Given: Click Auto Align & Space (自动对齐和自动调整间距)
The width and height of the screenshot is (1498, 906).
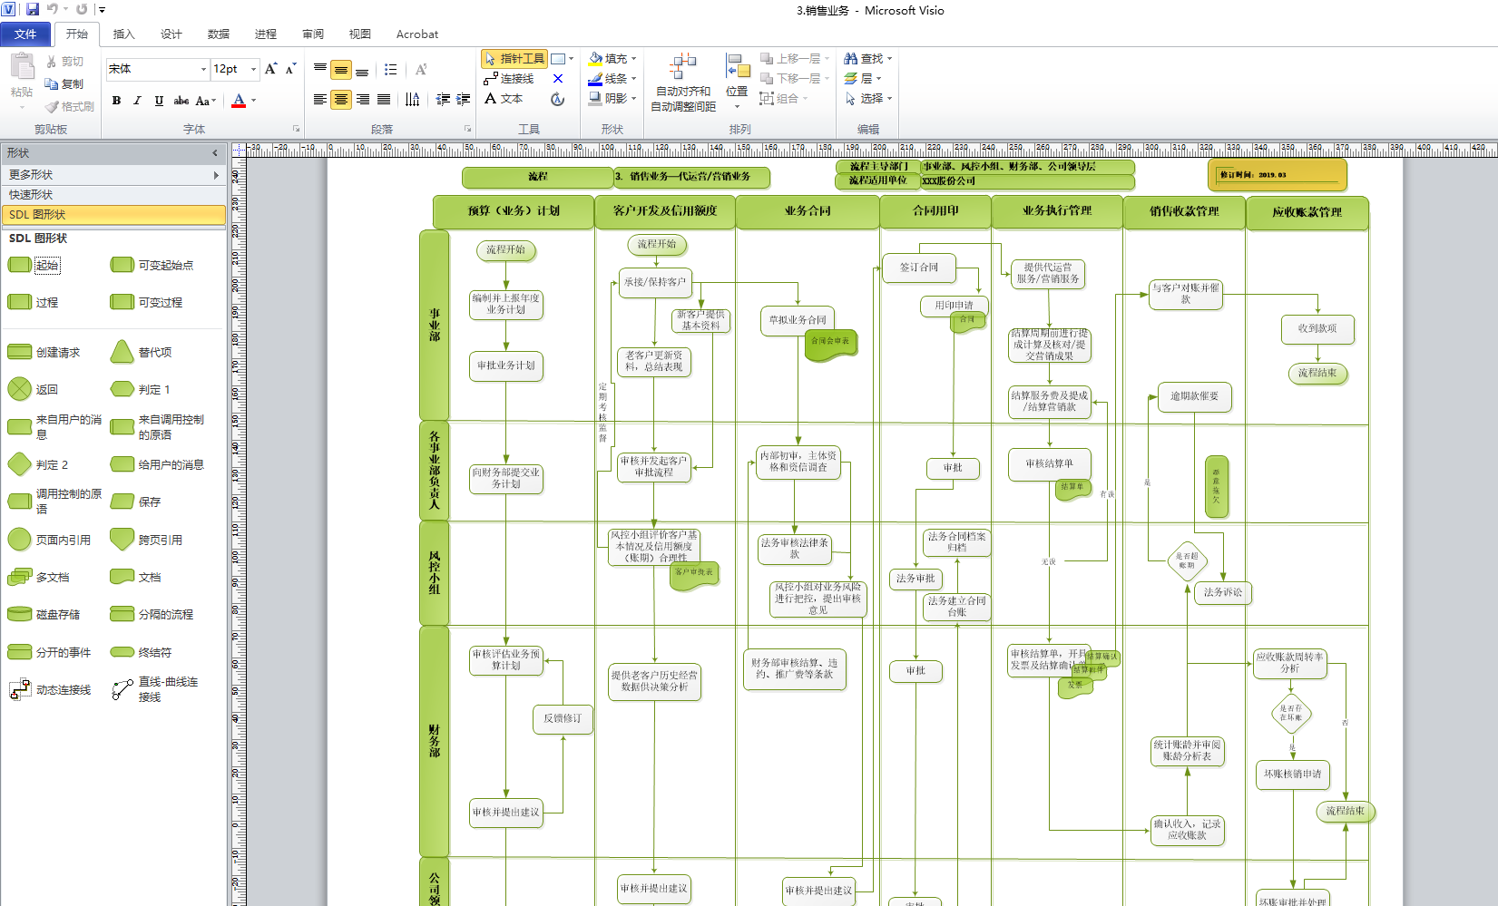Looking at the screenshot, I should pyautogui.click(x=683, y=82).
